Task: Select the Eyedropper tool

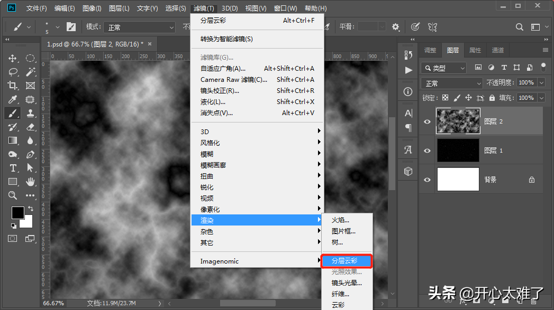Action: [x=13, y=99]
